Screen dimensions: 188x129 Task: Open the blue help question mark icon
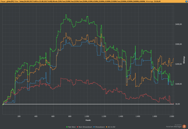(x=187, y=1)
